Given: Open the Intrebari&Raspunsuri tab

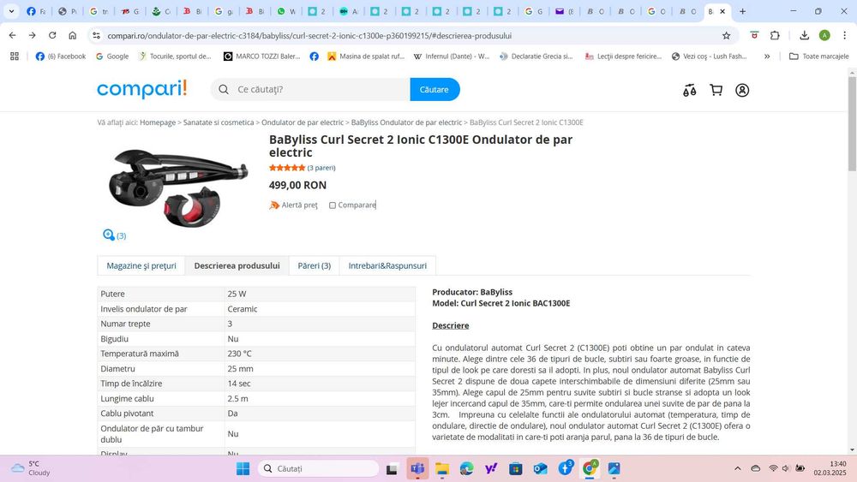Looking at the screenshot, I should pyautogui.click(x=387, y=265).
